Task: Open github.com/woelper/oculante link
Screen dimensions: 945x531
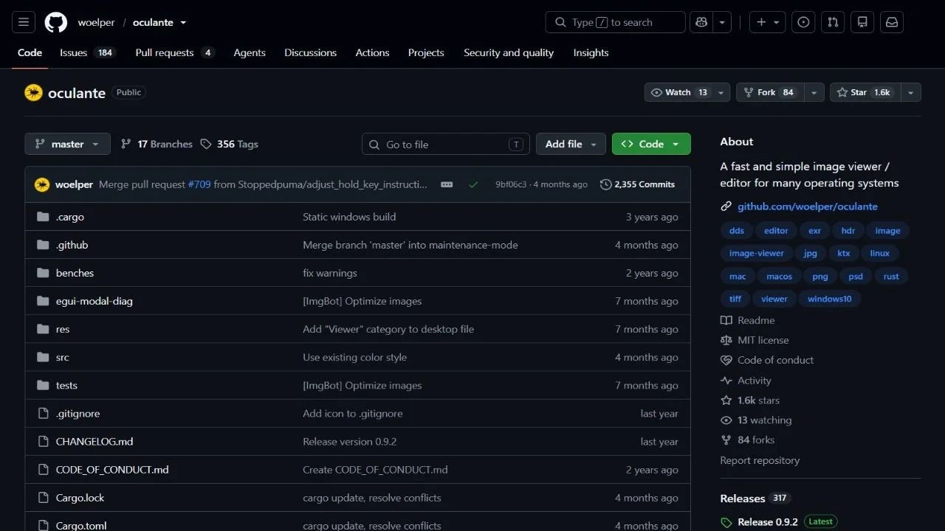Action: point(808,206)
